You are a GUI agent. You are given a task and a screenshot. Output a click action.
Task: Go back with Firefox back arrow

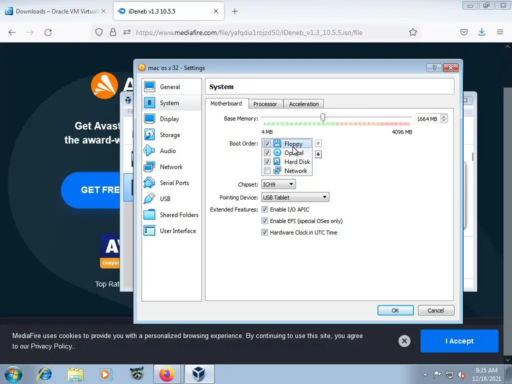pyautogui.click(x=12, y=32)
